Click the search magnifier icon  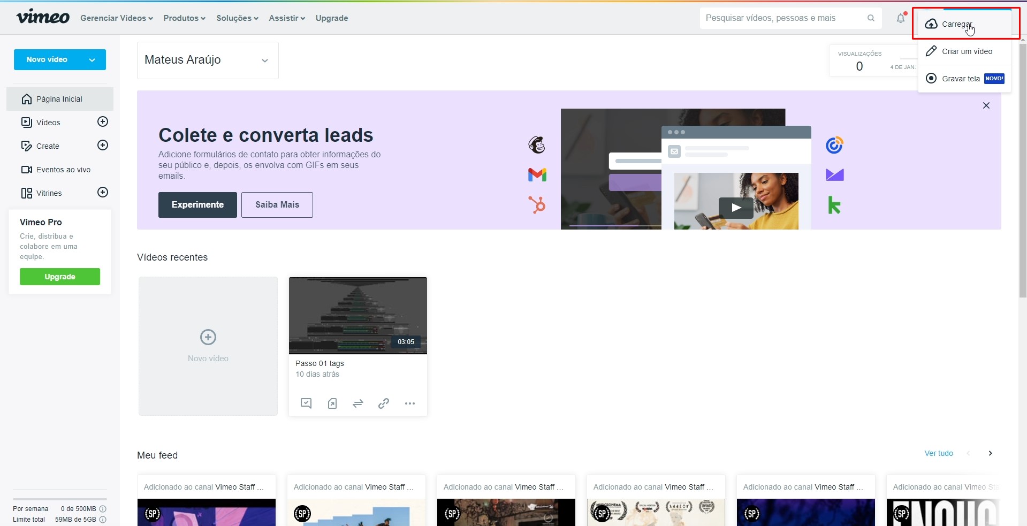(871, 18)
